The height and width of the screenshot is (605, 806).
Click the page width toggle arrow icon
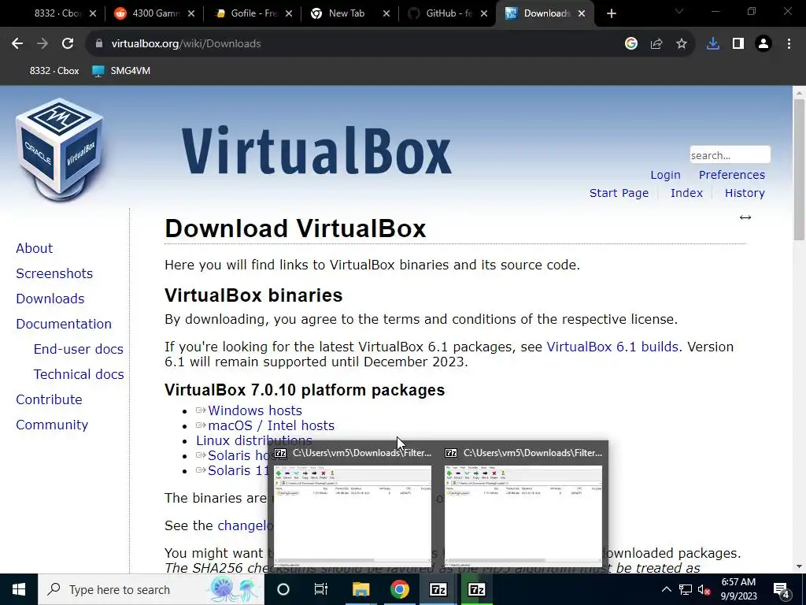[745, 217]
